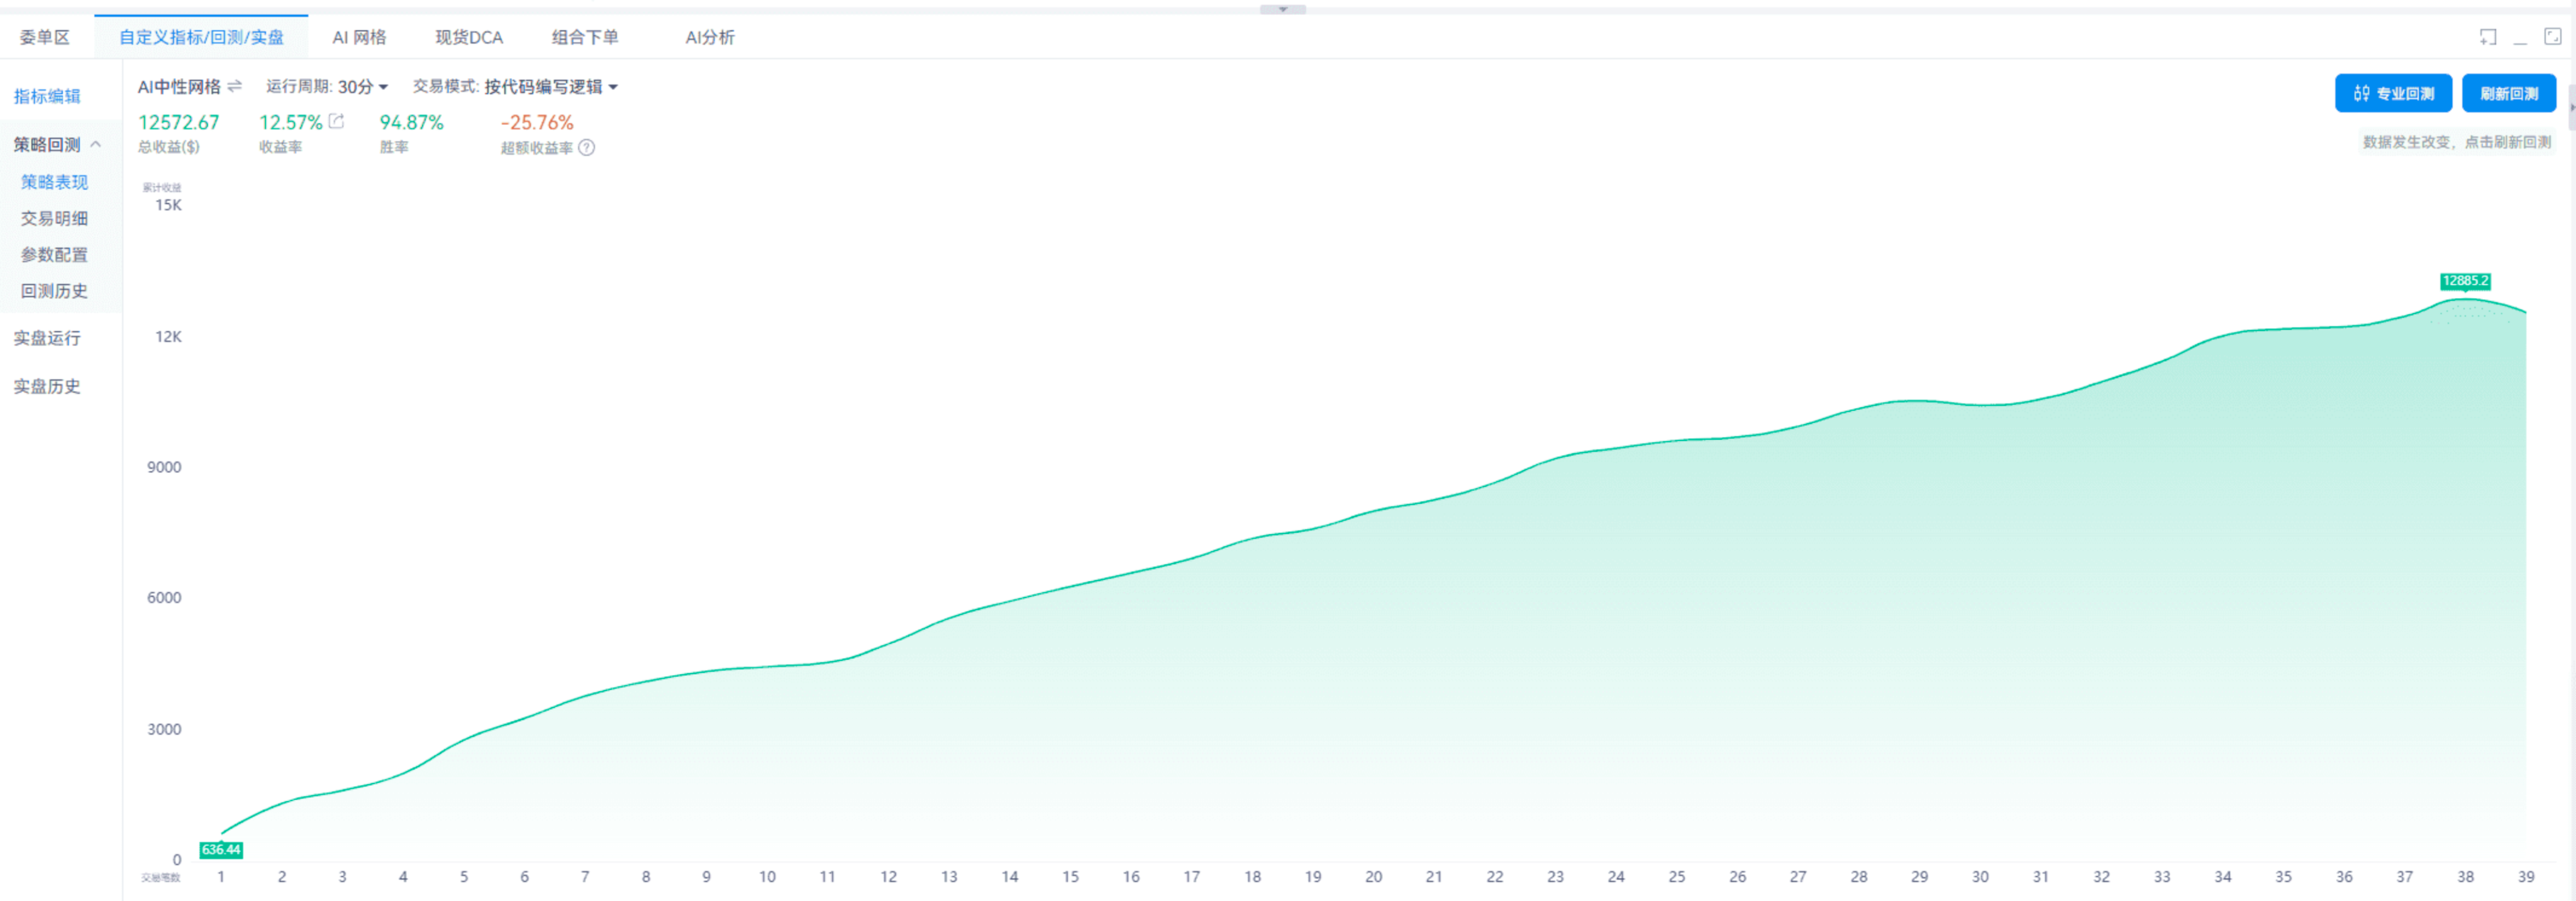2576x901 pixels.
Task: Click the 12K y-axis label
Action: coord(168,337)
